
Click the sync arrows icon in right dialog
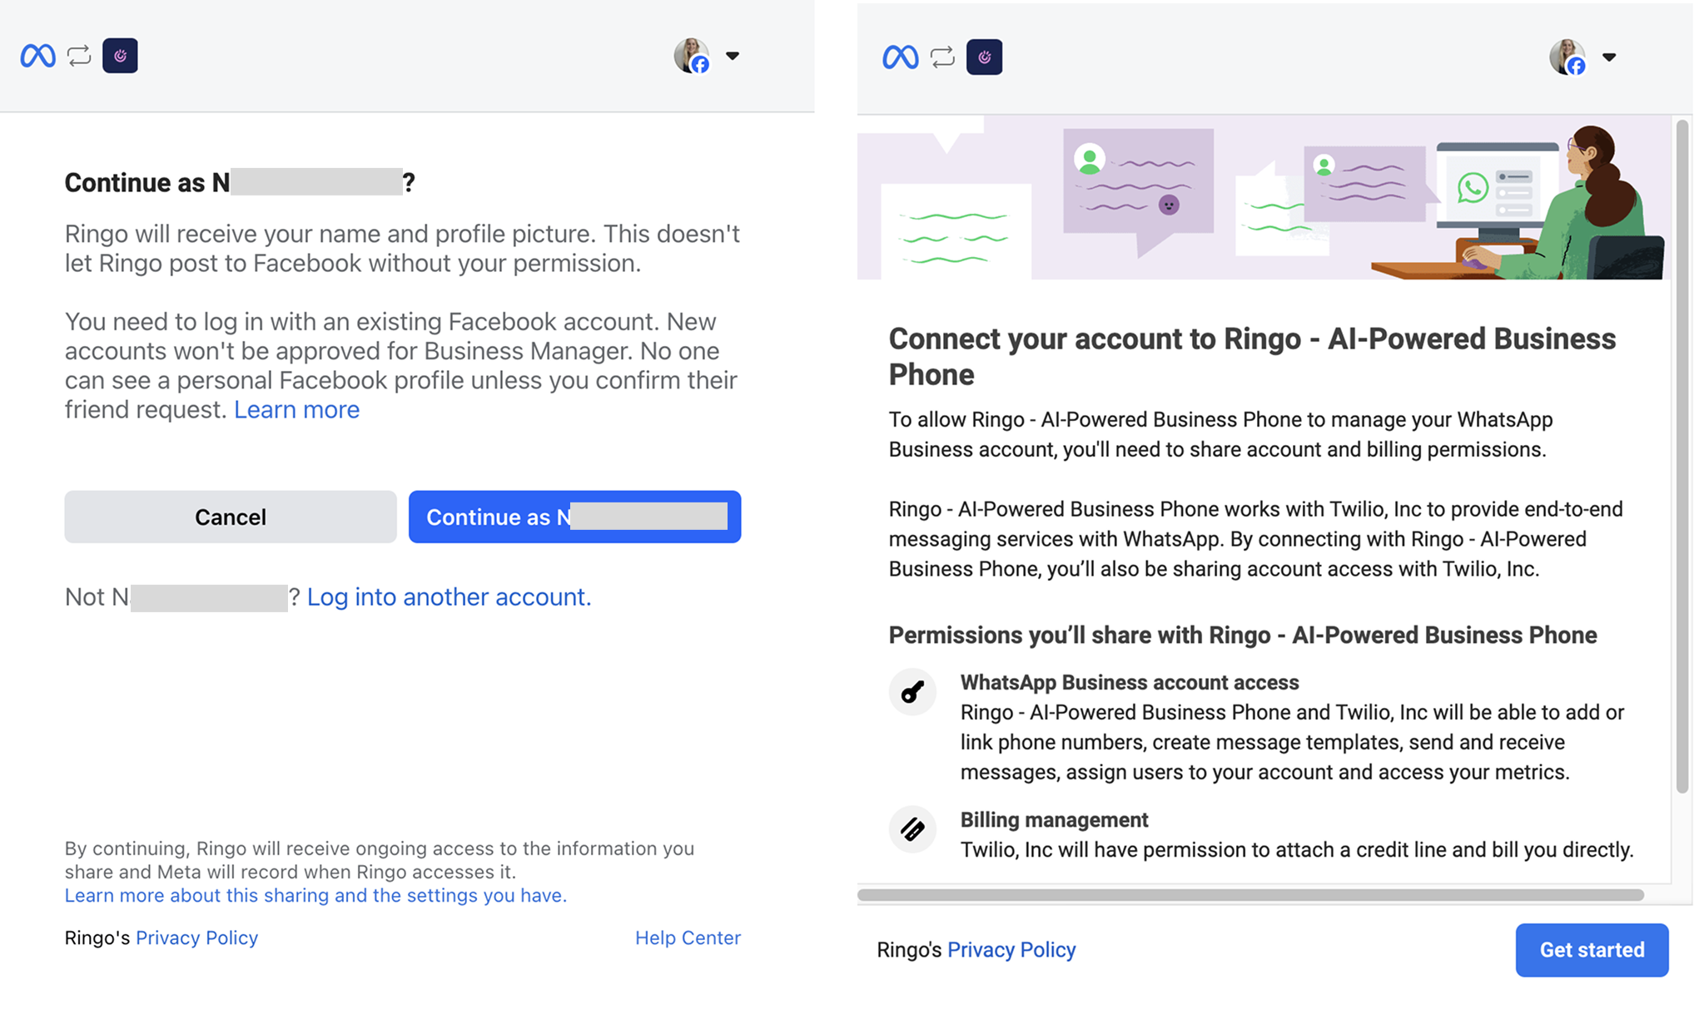point(942,57)
